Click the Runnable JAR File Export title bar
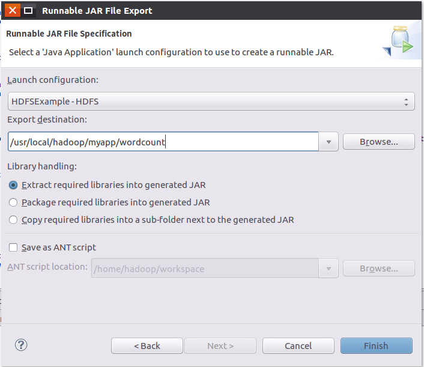The width and height of the screenshot is (424, 367). [x=180, y=10]
